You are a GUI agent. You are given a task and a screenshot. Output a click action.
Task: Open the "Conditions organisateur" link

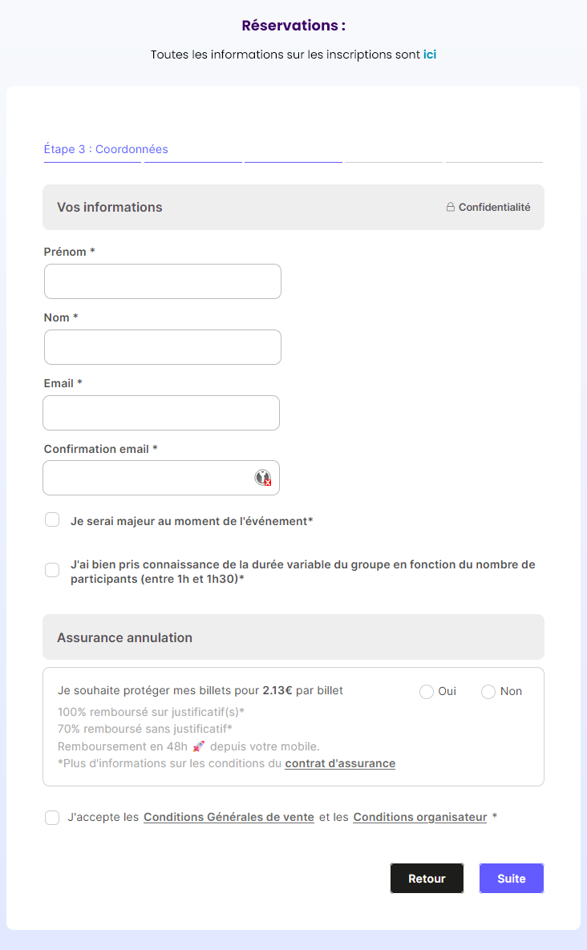[419, 817]
